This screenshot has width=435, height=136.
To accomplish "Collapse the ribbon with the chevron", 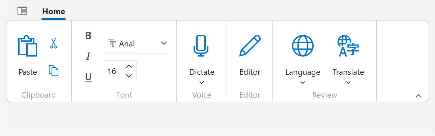I will [x=418, y=96].
